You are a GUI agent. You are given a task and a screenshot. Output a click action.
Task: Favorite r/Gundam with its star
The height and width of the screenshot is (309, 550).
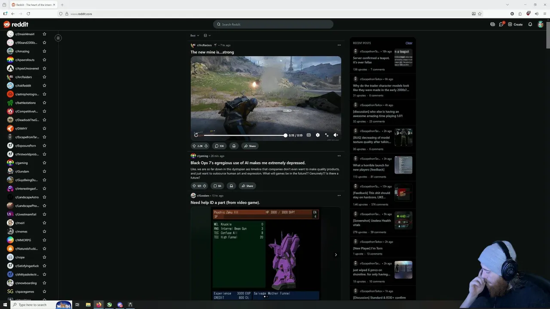44,171
